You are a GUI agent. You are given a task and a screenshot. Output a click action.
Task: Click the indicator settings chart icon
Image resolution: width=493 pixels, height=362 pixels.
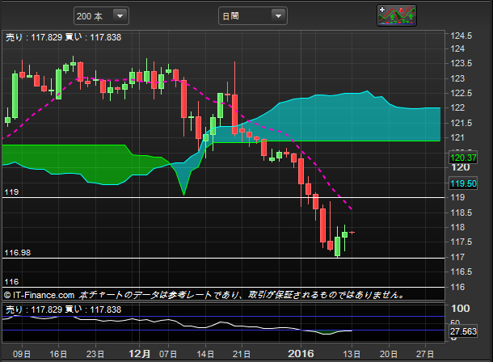(397, 15)
